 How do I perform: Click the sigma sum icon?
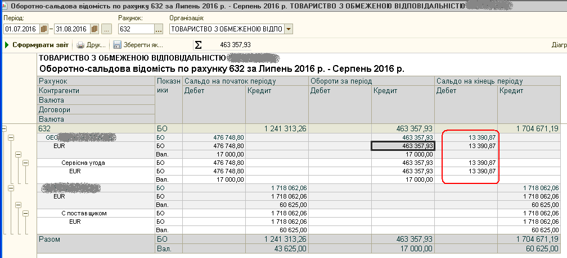[198, 45]
